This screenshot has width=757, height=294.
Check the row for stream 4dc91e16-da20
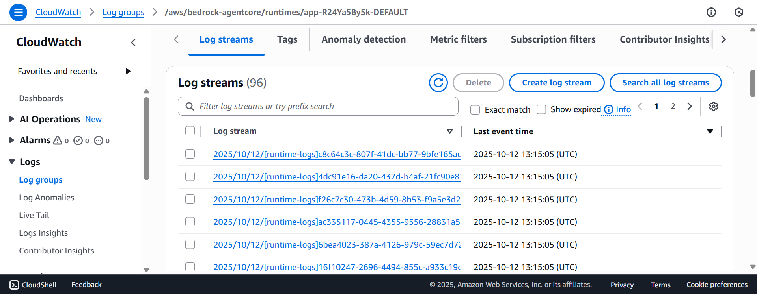[190, 176]
